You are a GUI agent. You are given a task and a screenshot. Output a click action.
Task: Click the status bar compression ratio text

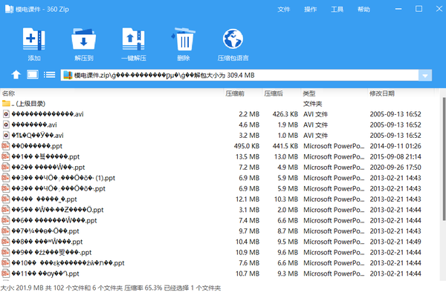143,288
